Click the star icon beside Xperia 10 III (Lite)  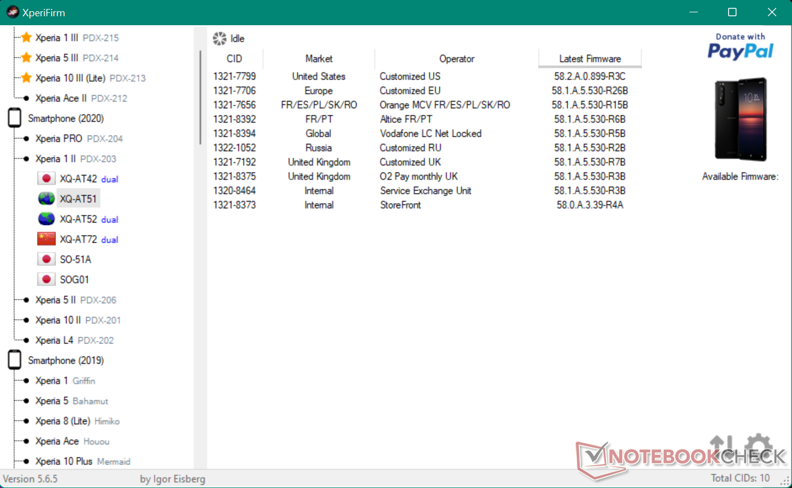click(x=26, y=78)
